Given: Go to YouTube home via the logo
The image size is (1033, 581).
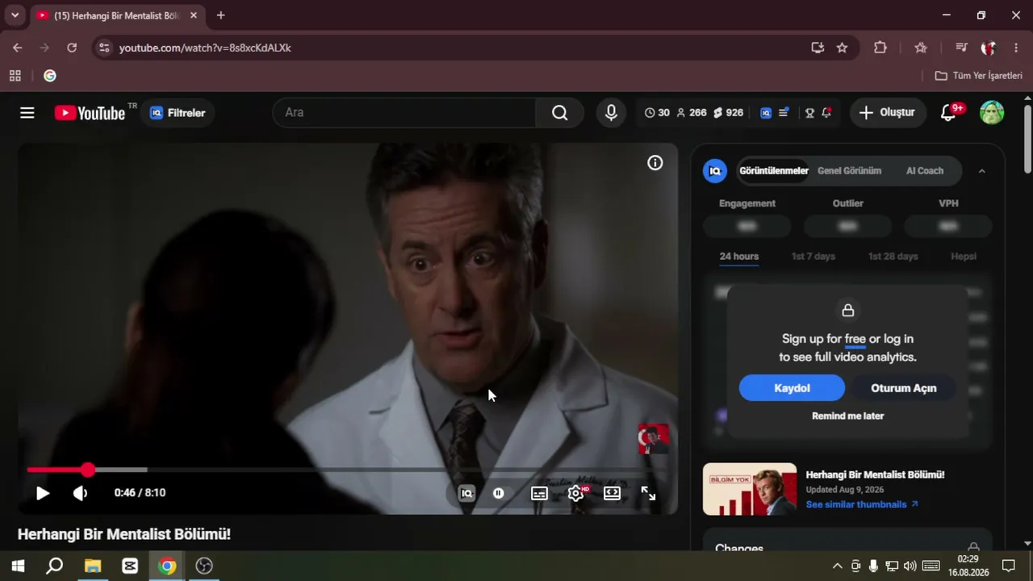Looking at the screenshot, I should (x=90, y=113).
